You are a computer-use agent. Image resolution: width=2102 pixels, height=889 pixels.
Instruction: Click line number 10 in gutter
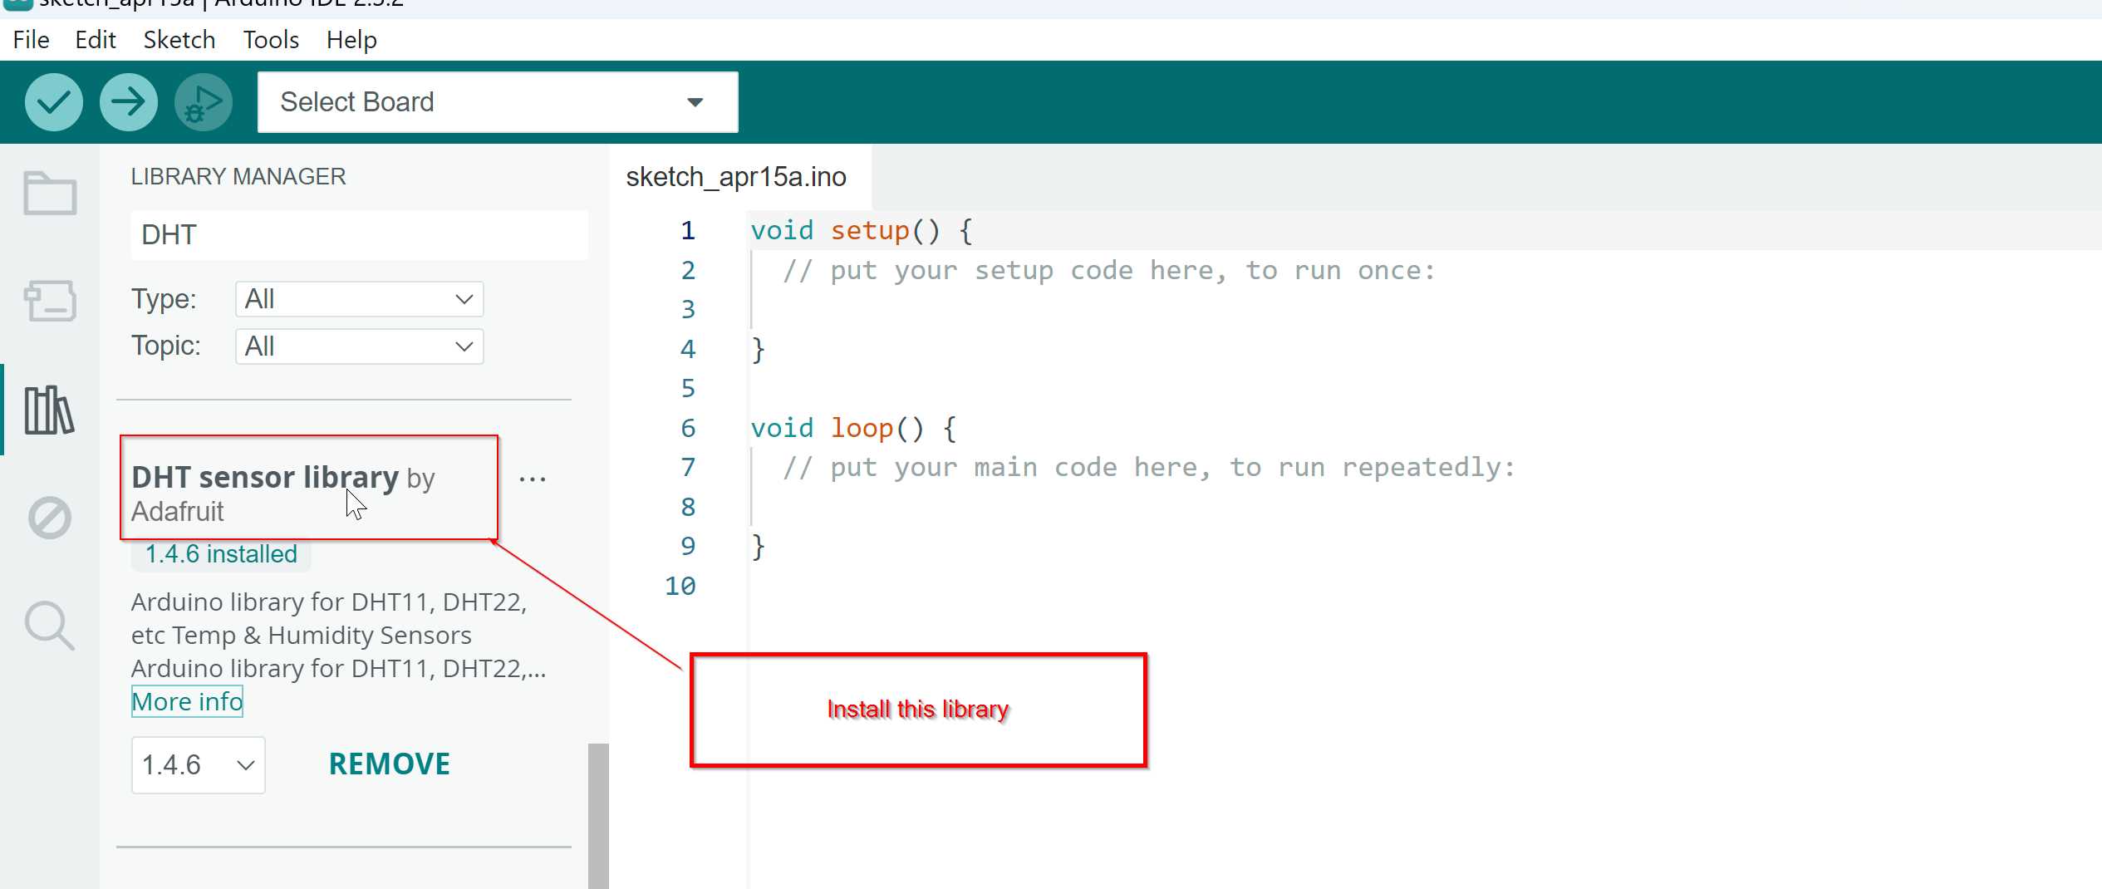(680, 587)
